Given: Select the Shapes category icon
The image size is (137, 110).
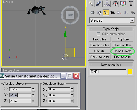Looking at the screenshot, I should [x=99, y=13].
